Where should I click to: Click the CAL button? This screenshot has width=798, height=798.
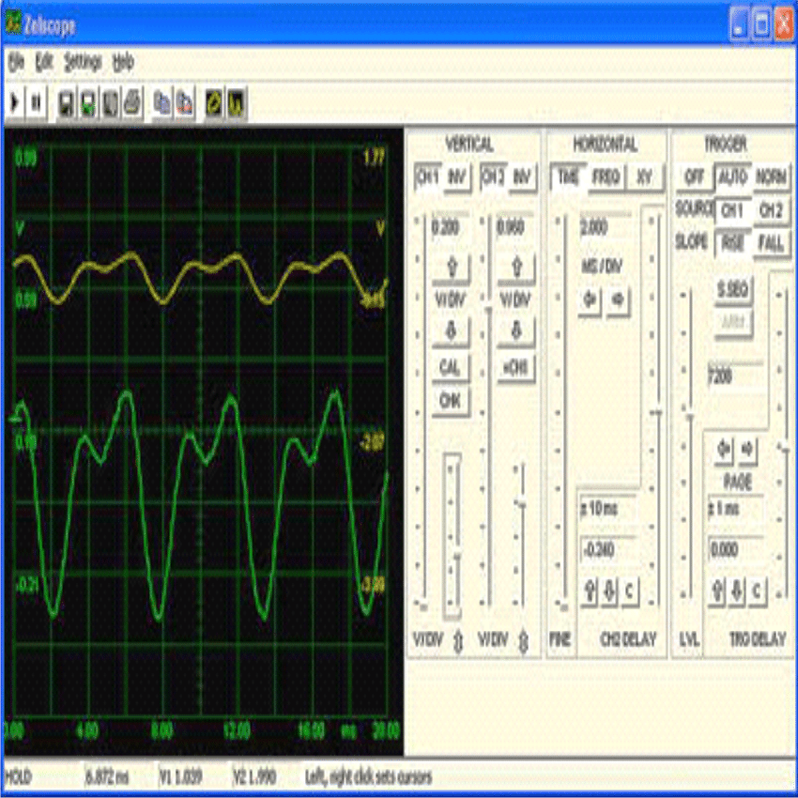click(x=450, y=368)
